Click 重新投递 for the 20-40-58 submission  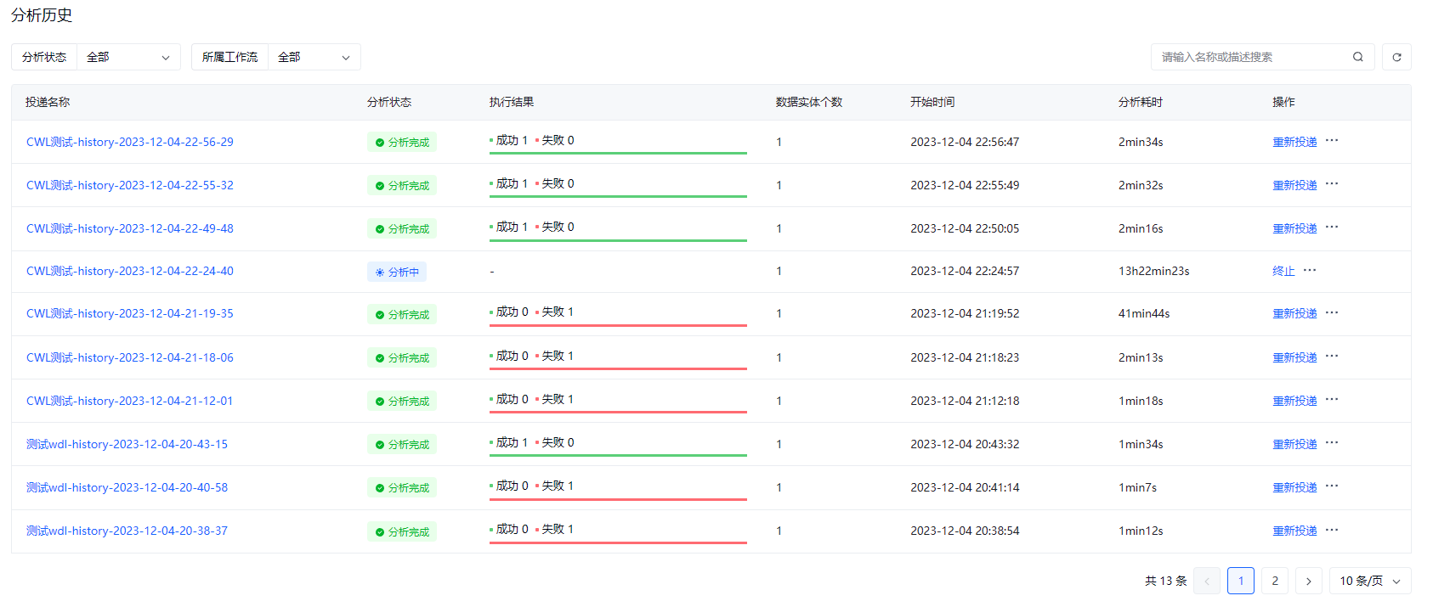1294,487
